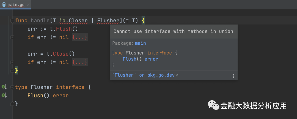The width and height of the screenshot is (297, 119).
Task: Click the red Flush call in t.Flush()
Action: [x=64, y=29]
